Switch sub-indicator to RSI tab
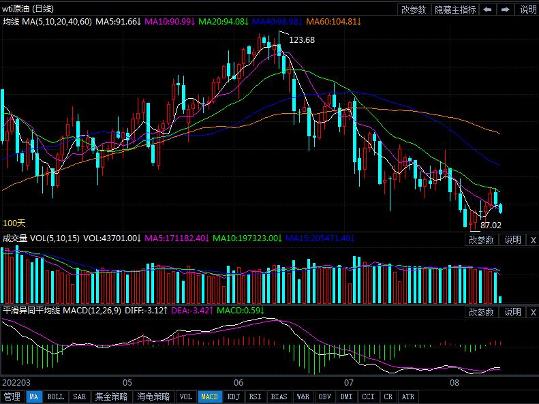This screenshot has height=404, width=539. click(x=255, y=397)
